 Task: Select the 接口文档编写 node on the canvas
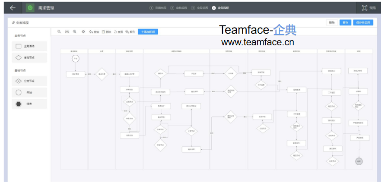click(191, 106)
